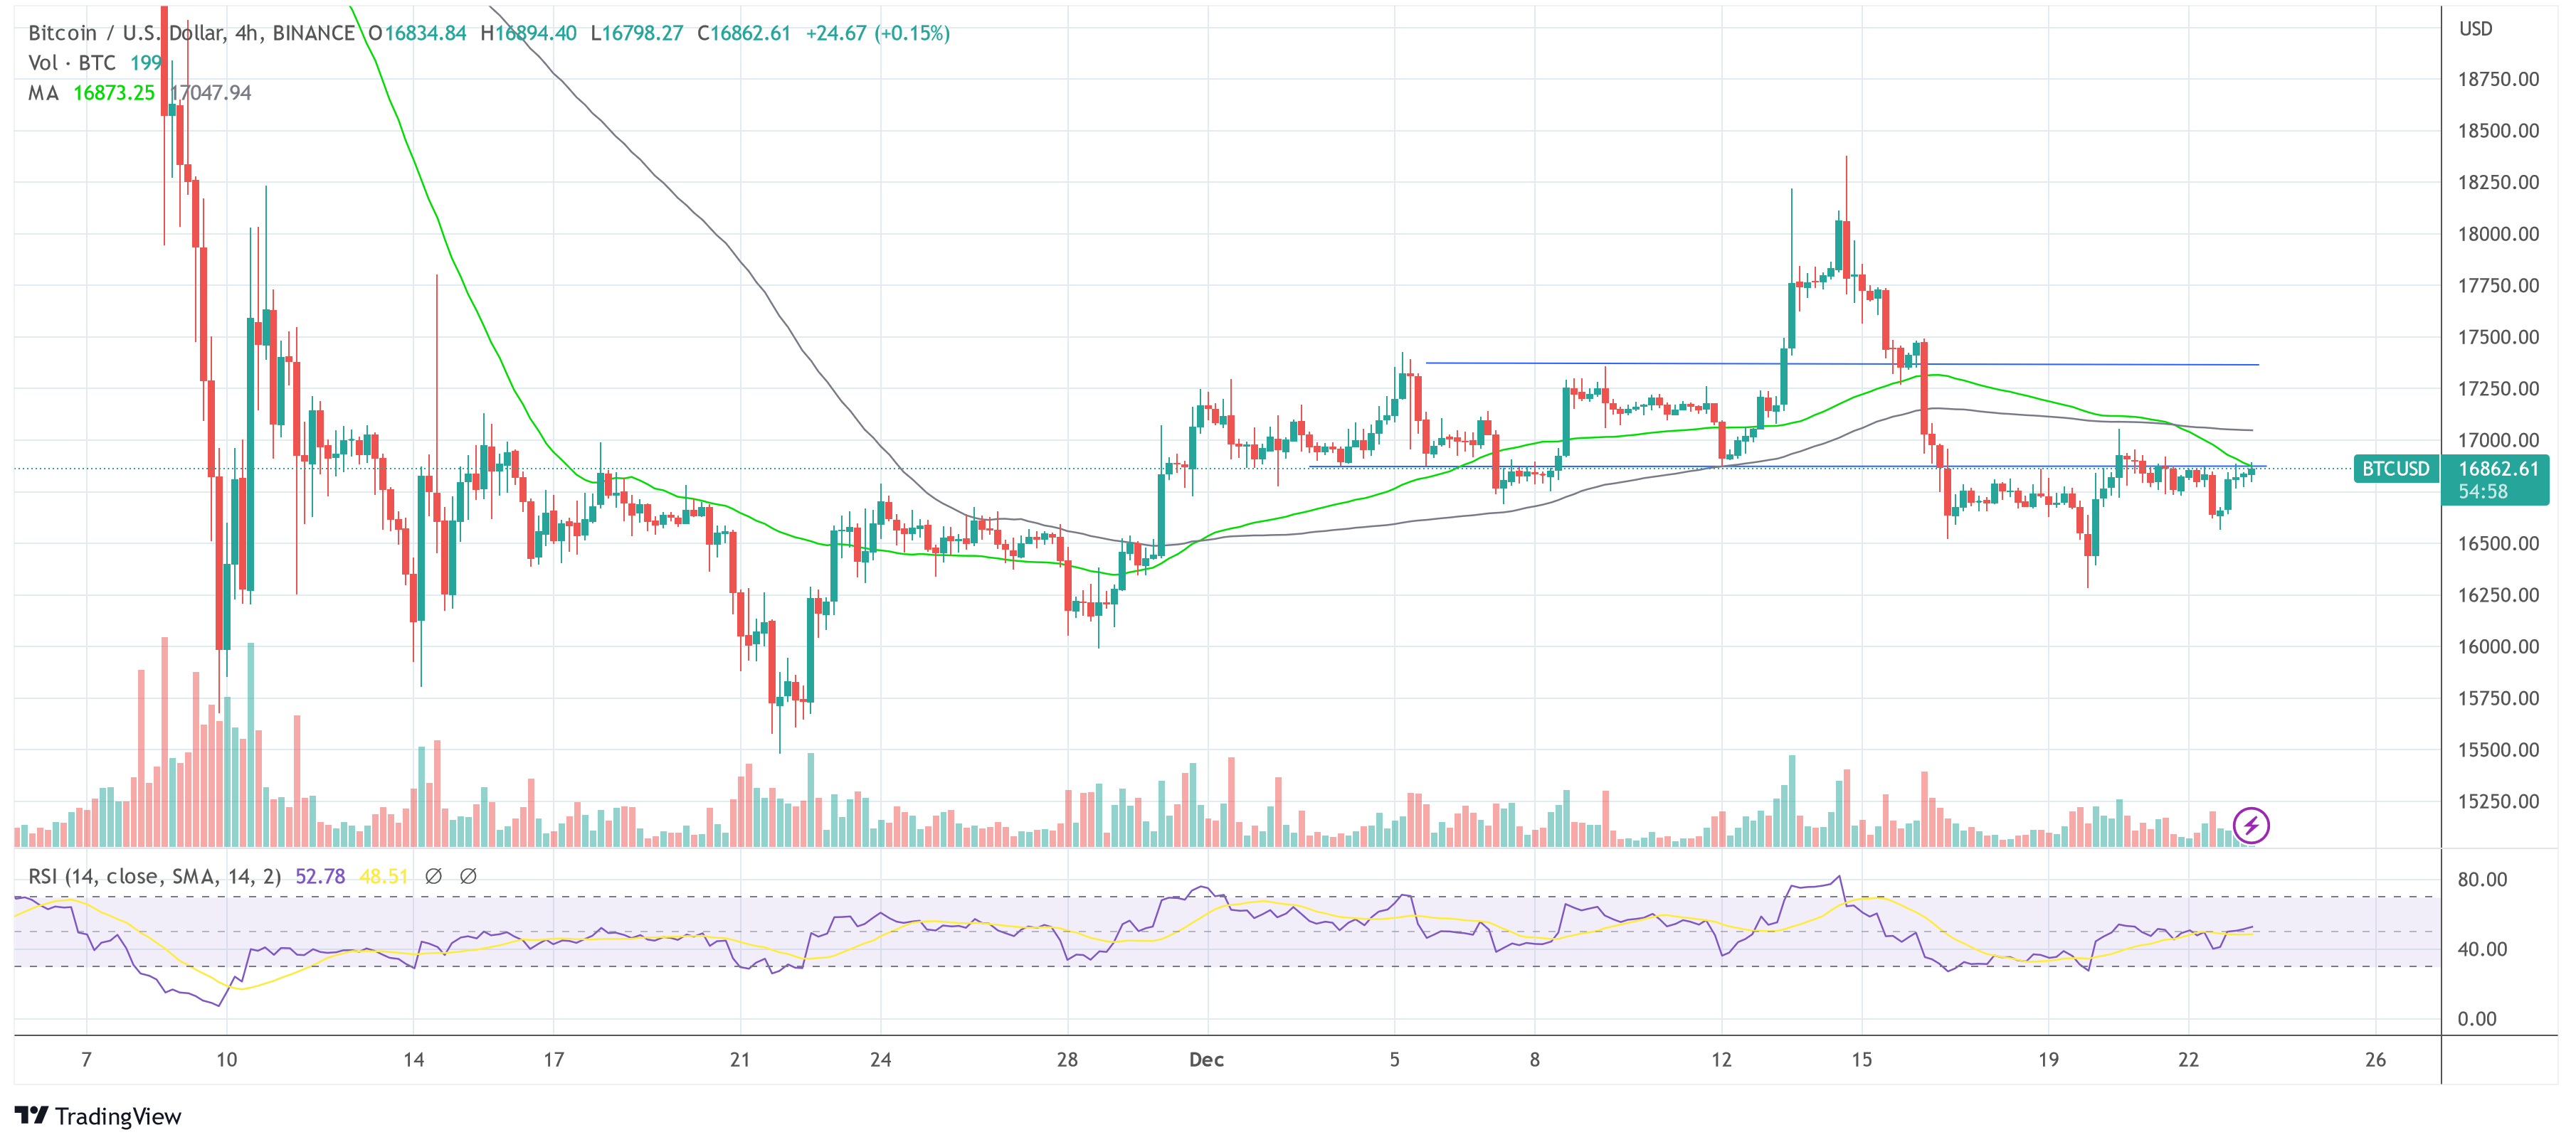Image resolution: width=2576 pixels, height=1147 pixels.
Task: Click the gray MA value 17047.94
Action: (x=211, y=93)
